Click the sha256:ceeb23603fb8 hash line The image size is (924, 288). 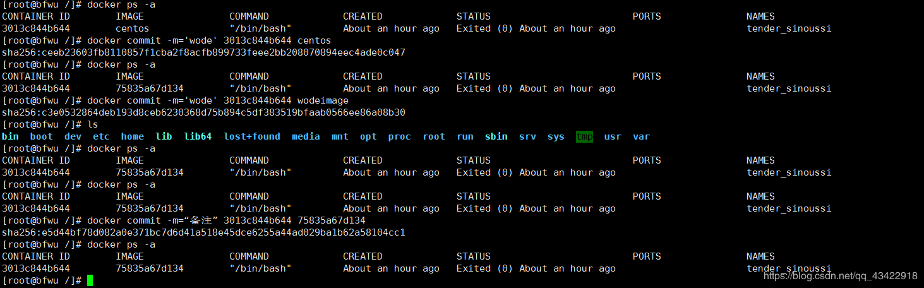pyautogui.click(x=203, y=52)
